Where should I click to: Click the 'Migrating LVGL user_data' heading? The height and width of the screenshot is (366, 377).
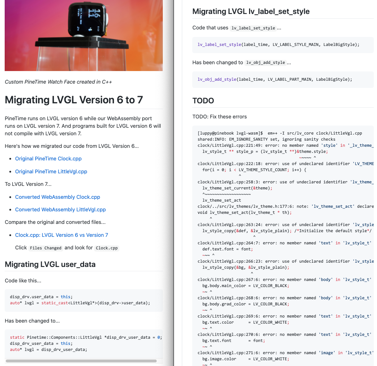click(x=50, y=264)
